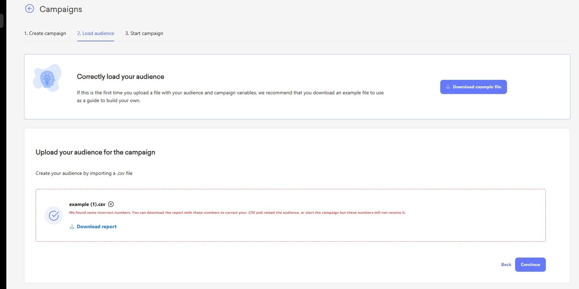Click the back arrow beside Campaigns

[x=30, y=9]
